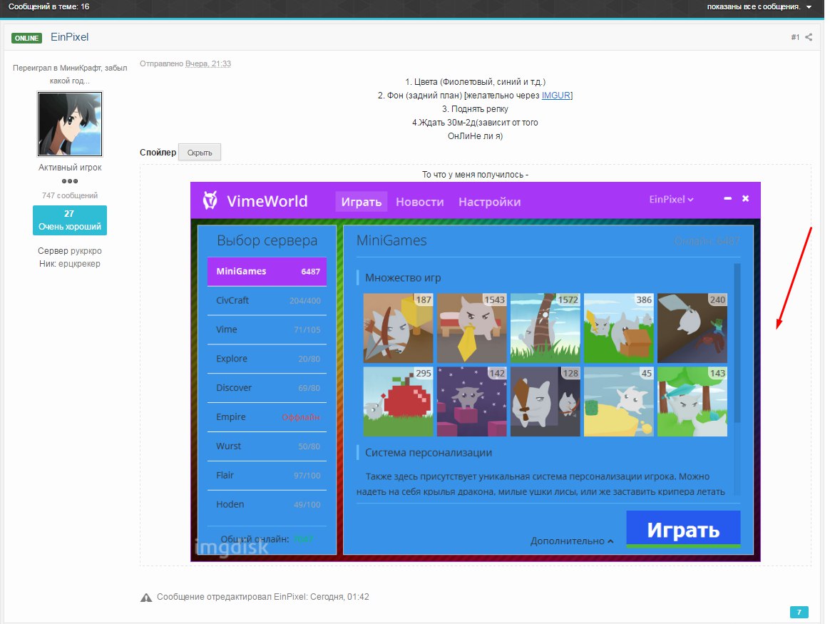Click the Множество игр heading
The height and width of the screenshot is (624, 830).
[403, 277]
